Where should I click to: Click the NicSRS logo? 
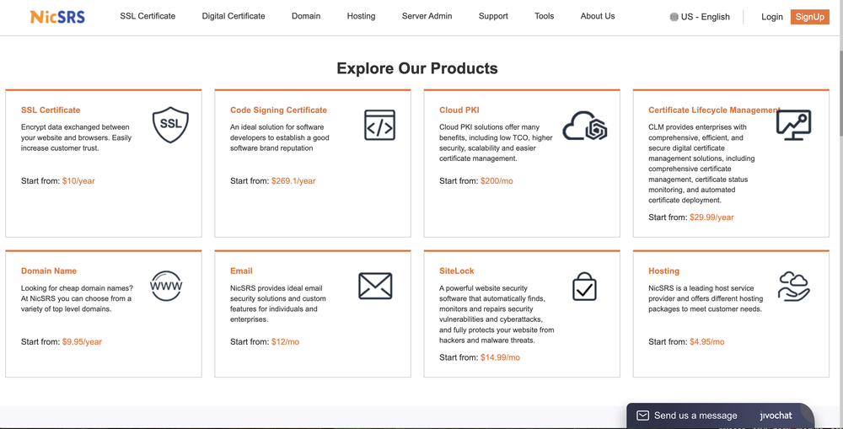57,17
